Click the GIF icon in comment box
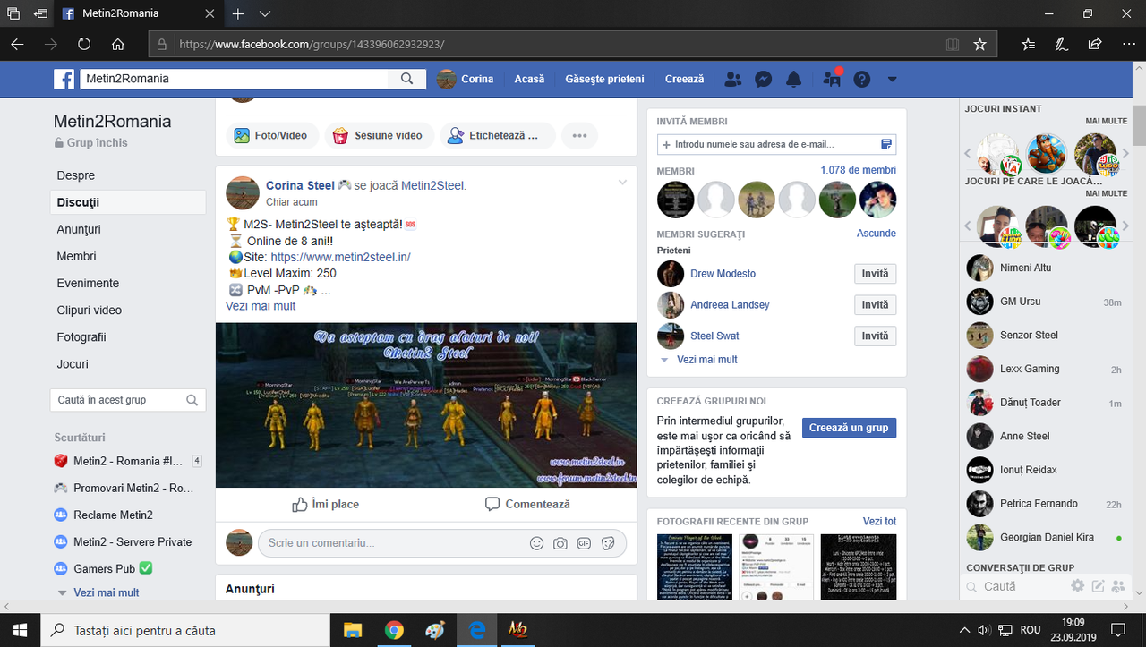This screenshot has width=1146, height=647. tap(584, 543)
